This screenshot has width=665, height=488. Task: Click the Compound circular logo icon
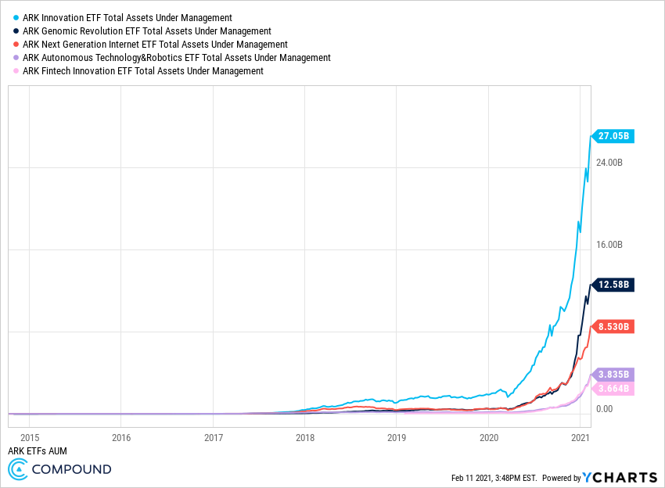click(19, 469)
